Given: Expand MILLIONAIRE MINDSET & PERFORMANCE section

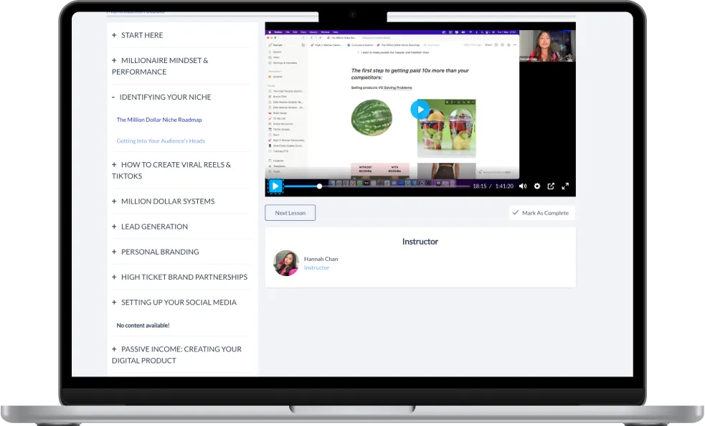Looking at the screenshot, I should 160,66.
